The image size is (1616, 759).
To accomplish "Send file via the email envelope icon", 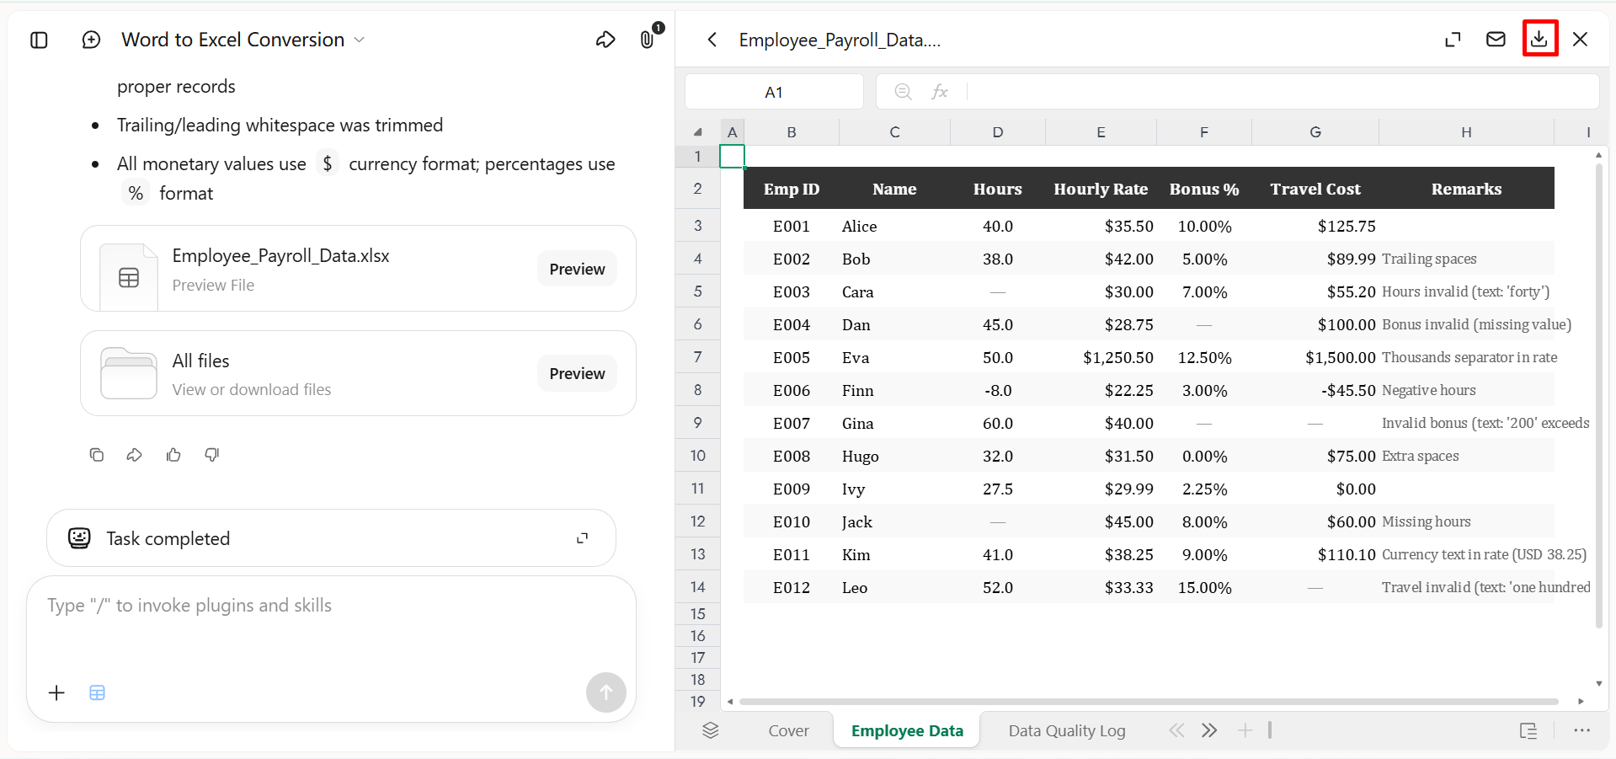I will 1496,39.
